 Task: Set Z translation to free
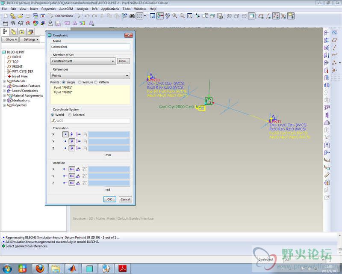pos(65,149)
